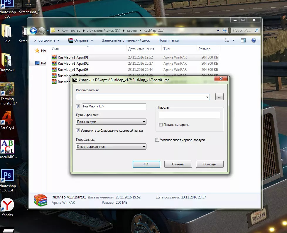Uncheck the RusMap_v1.7\ subfolder checkbox
Viewport: 287px width, 233px height.
(x=78, y=107)
